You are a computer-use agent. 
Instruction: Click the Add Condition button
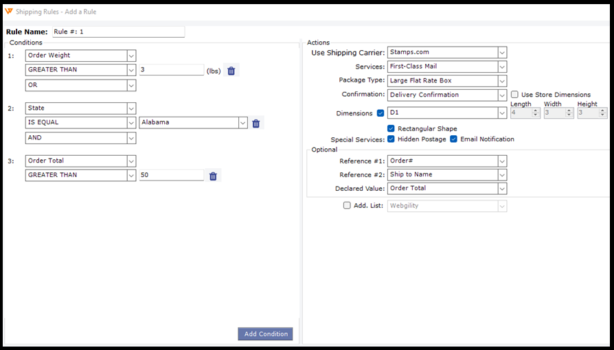[x=265, y=334]
